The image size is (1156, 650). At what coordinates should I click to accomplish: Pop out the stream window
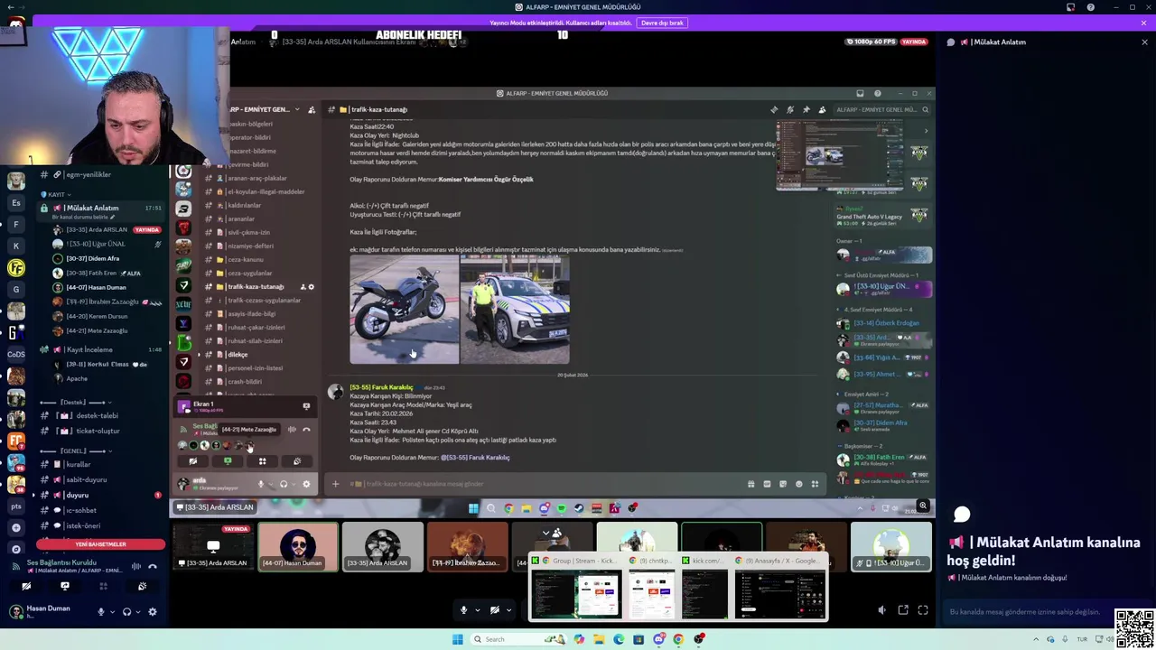(902, 610)
